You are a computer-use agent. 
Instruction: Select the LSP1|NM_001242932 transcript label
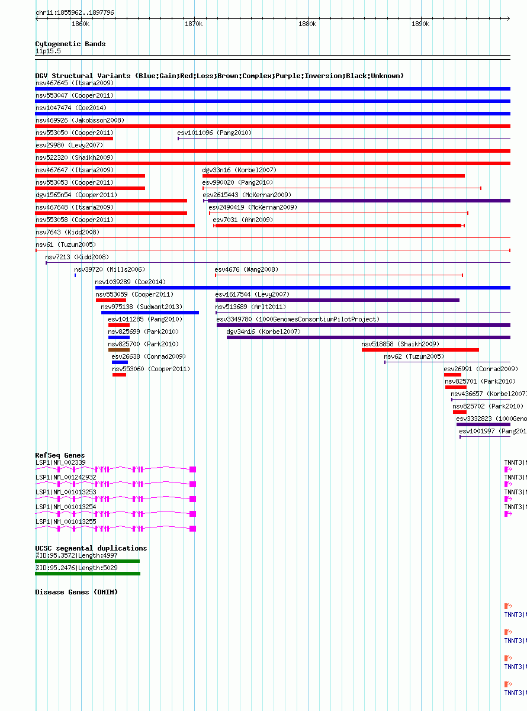coord(66,477)
